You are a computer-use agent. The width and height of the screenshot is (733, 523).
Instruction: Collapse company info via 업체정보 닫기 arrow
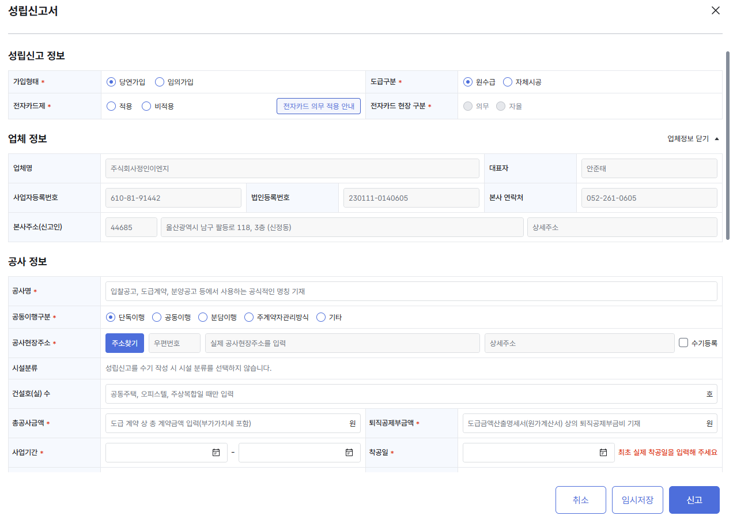point(717,139)
